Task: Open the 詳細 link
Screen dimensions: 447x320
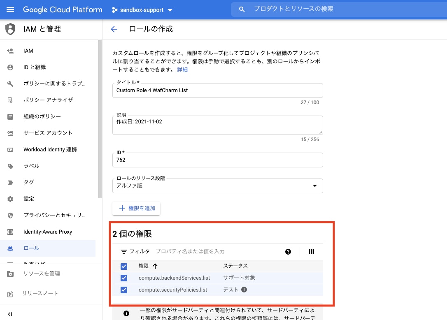Action: 182,70
